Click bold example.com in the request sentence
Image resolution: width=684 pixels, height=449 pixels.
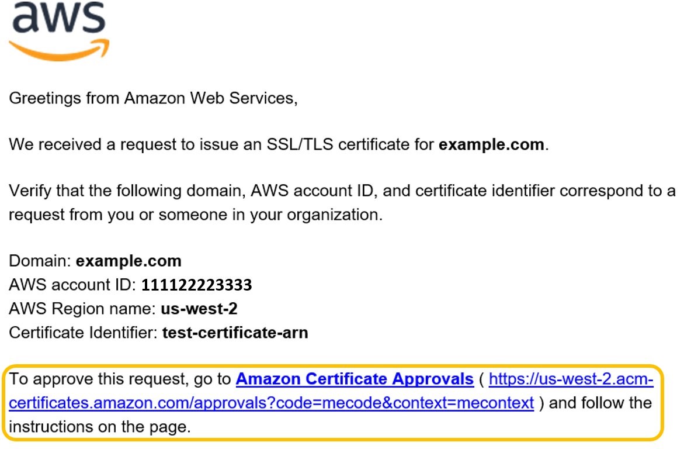(x=491, y=144)
